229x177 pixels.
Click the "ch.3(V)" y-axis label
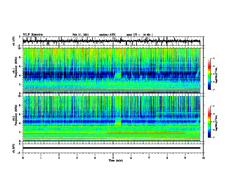point(14,148)
